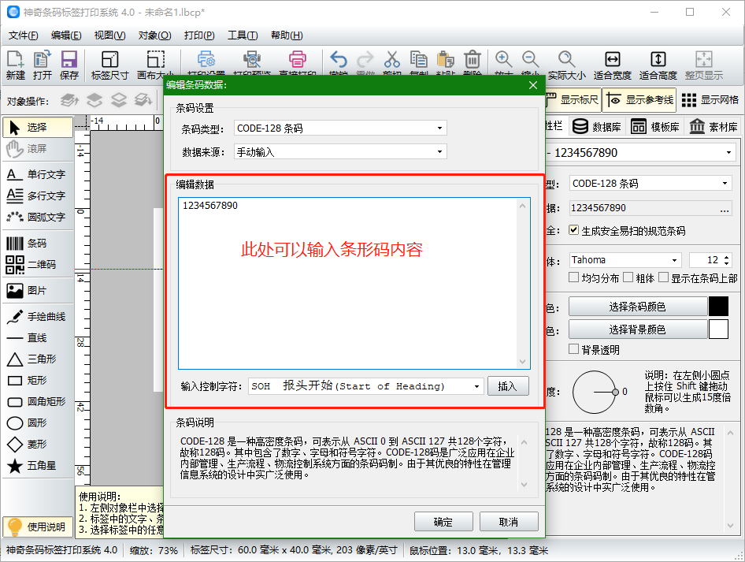Open 文件(F) menu
Screen dimensions: 745x562
click(24, 35)
